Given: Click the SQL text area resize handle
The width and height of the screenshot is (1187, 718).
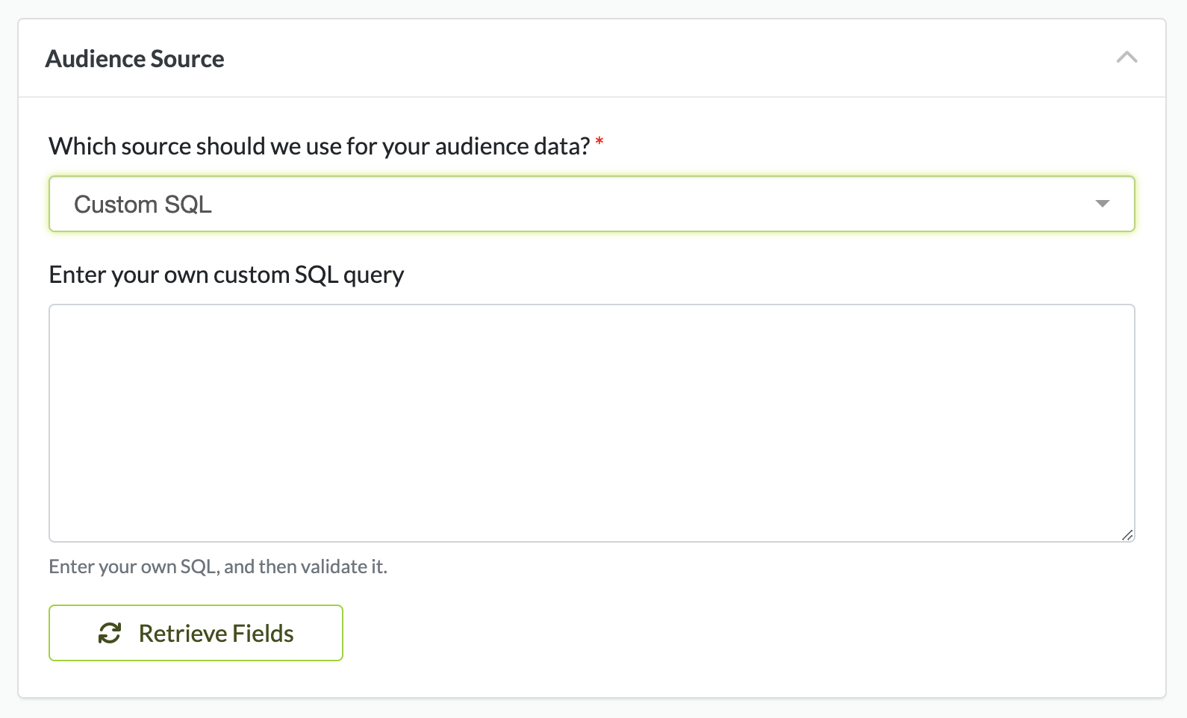Looking at the screenshot, I should pos(1127,534).
